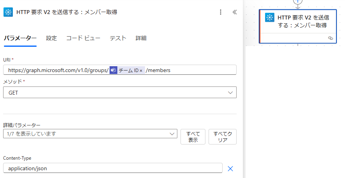Add a step with plus above card
Screen dimensions: 345x178
click(298, 1)
